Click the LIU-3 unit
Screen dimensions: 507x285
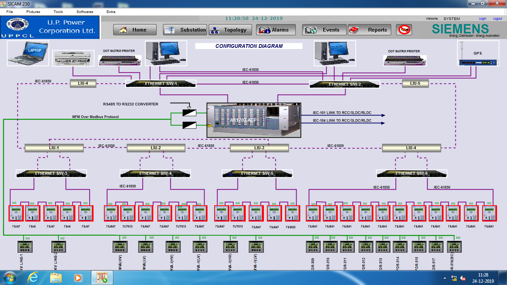(x=259, y=148)
